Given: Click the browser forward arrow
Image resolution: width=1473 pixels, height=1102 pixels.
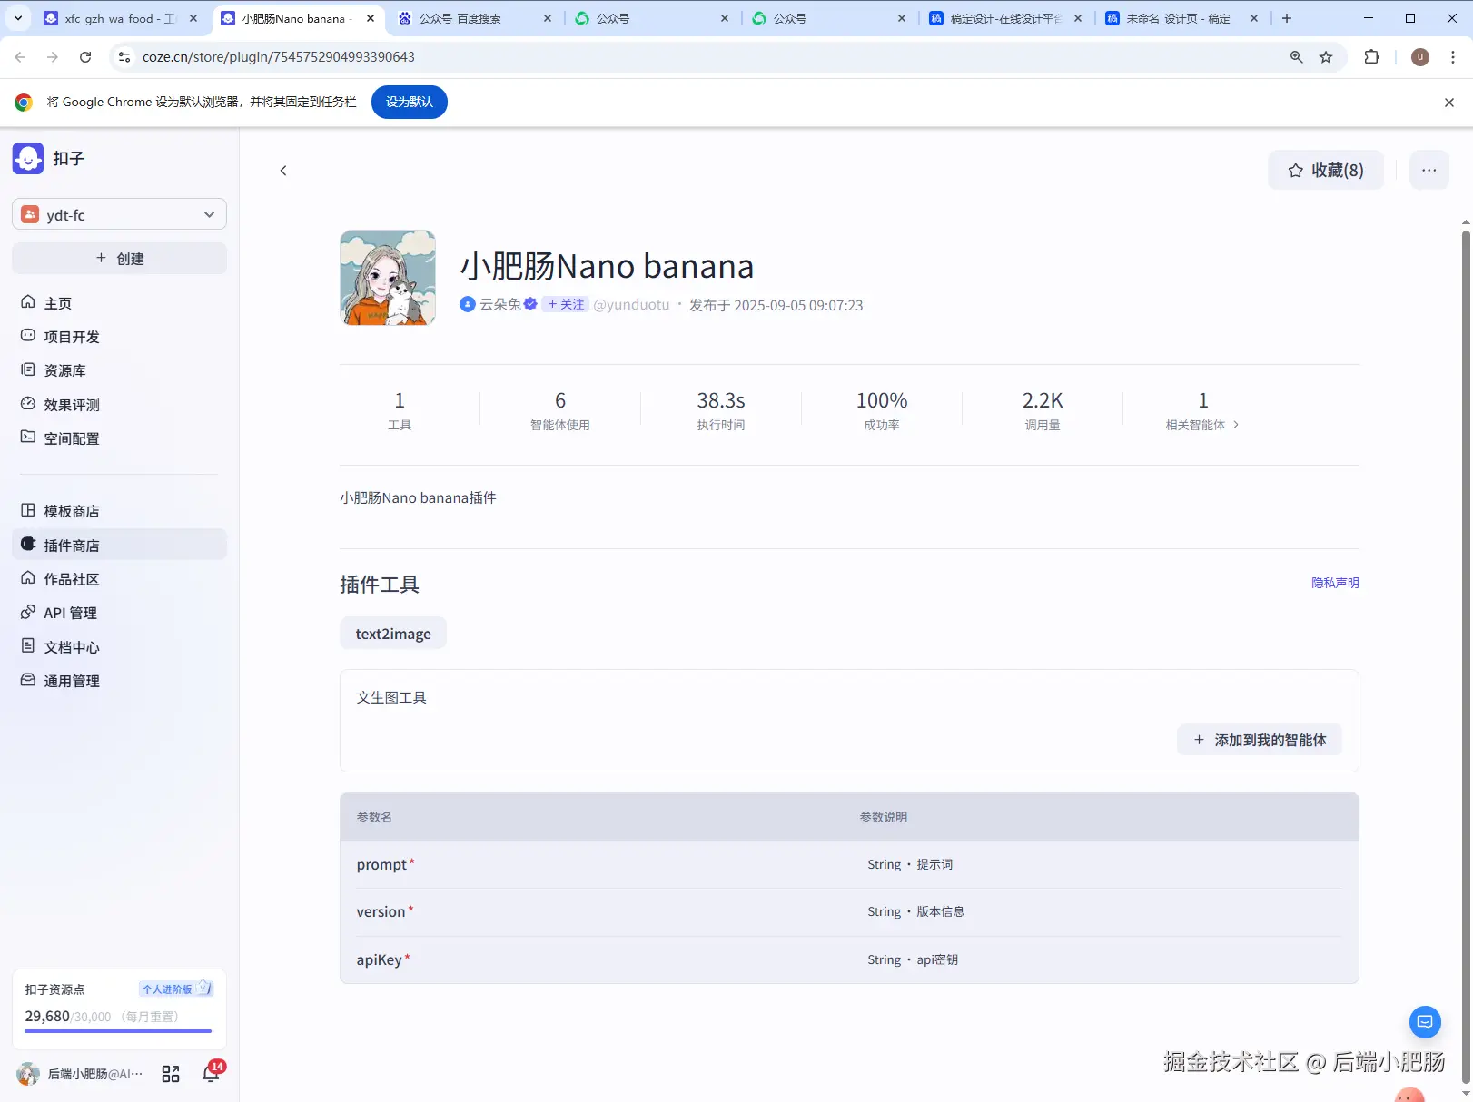Looking at the screenshot, I should point(53,57).
